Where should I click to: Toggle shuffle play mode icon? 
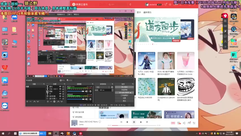coord(121,122)
